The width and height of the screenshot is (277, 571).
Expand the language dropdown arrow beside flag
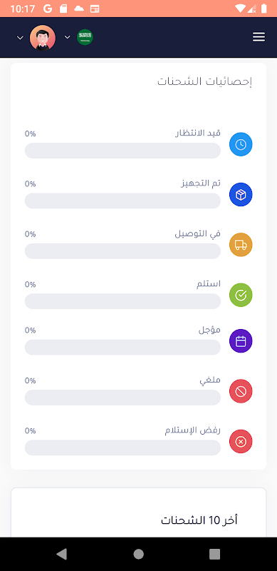coord(67,37)
